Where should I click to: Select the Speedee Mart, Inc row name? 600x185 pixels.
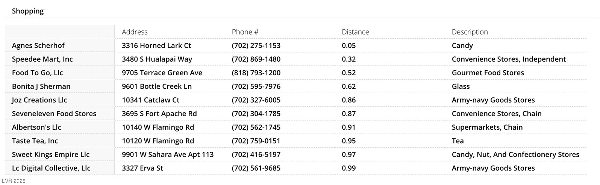tap(42, 59)
